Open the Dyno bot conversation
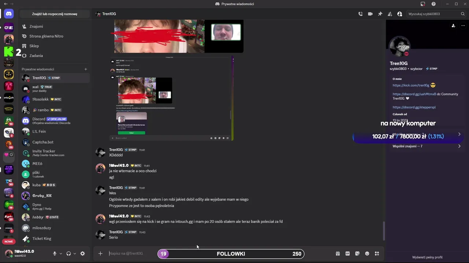Viewport: 469px width, 263px height. point(55,206)
